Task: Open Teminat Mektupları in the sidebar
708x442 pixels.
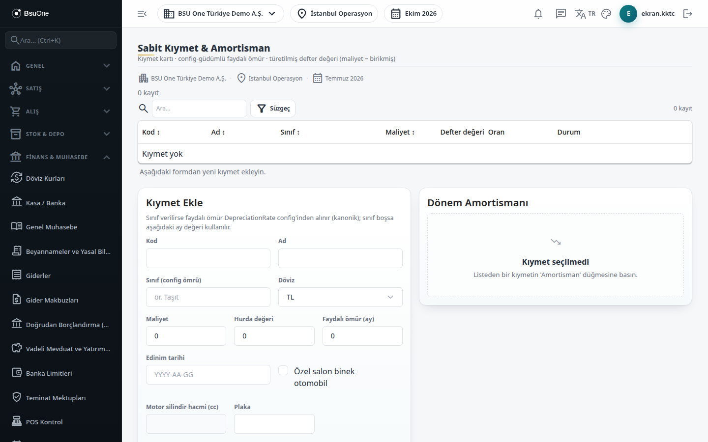Action: [61, 398]
